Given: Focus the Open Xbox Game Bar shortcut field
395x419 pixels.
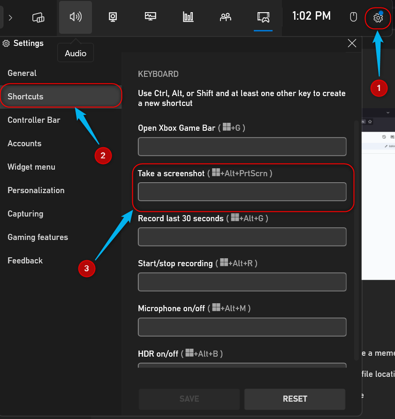Looking at the screenshot, I should pos(242,147).
